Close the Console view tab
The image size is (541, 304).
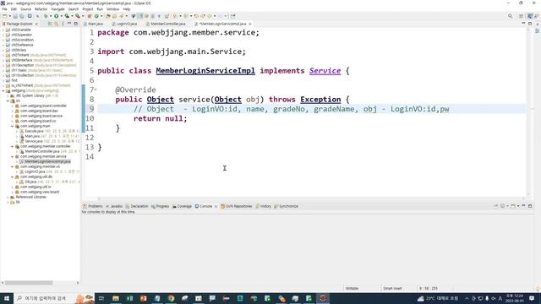[x=216, y=206]
